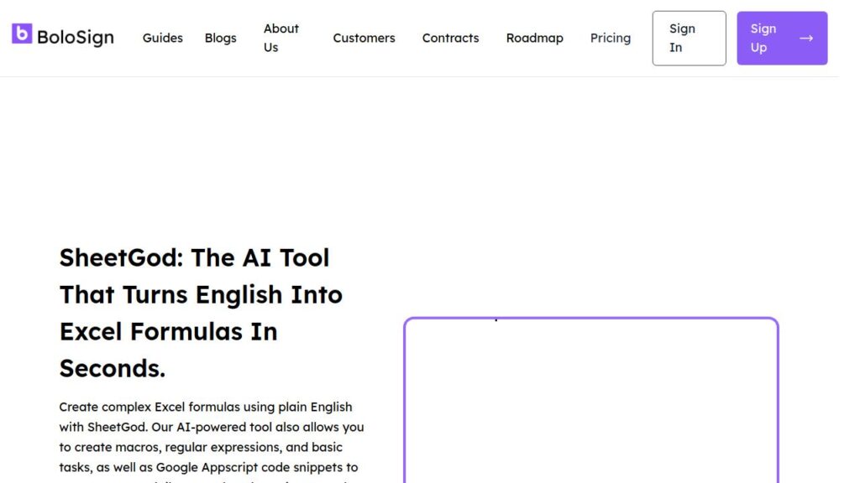Click inside the purple-bordered preview frame
The image size is (860, 483).
590,402
